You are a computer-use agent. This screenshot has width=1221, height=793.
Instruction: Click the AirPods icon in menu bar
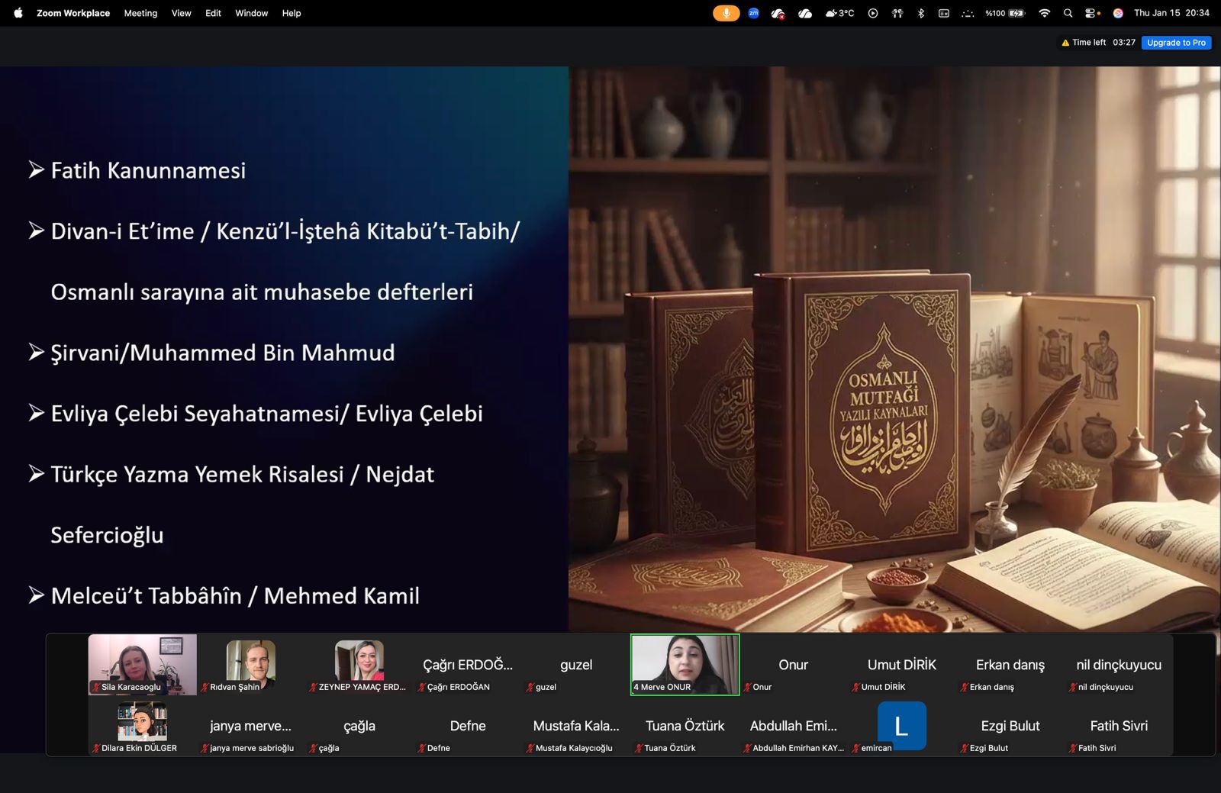tap(897, 13)
